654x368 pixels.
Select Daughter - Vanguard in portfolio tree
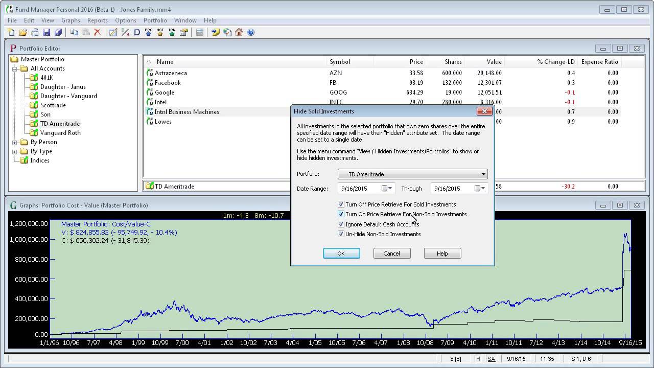coord(68,96)
